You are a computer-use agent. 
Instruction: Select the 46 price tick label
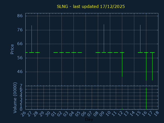coord(20,72)
